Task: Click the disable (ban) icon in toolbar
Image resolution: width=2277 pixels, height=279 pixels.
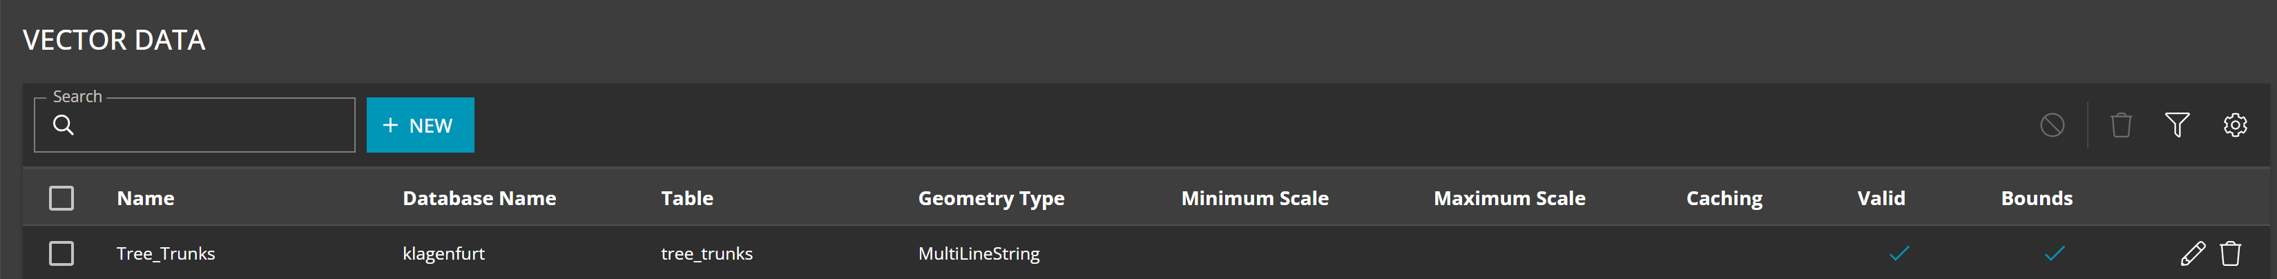Action: coord(2052,126)
